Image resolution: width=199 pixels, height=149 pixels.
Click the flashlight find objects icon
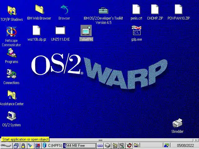[x=30, y=146]
